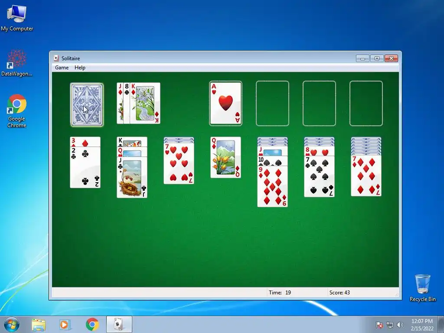Image resolution: width=444 pixels, height=333 pixels.
Task: Select the red Queen under the King
Action: point(132,152)
